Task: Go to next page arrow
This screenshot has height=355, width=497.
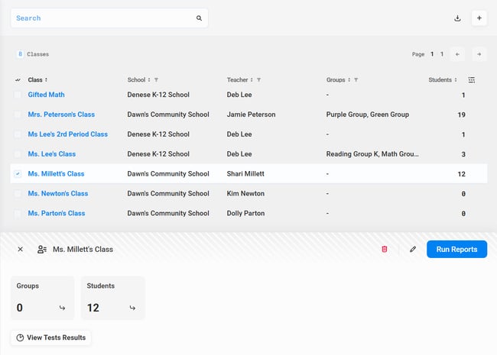Action: (478, 54)
